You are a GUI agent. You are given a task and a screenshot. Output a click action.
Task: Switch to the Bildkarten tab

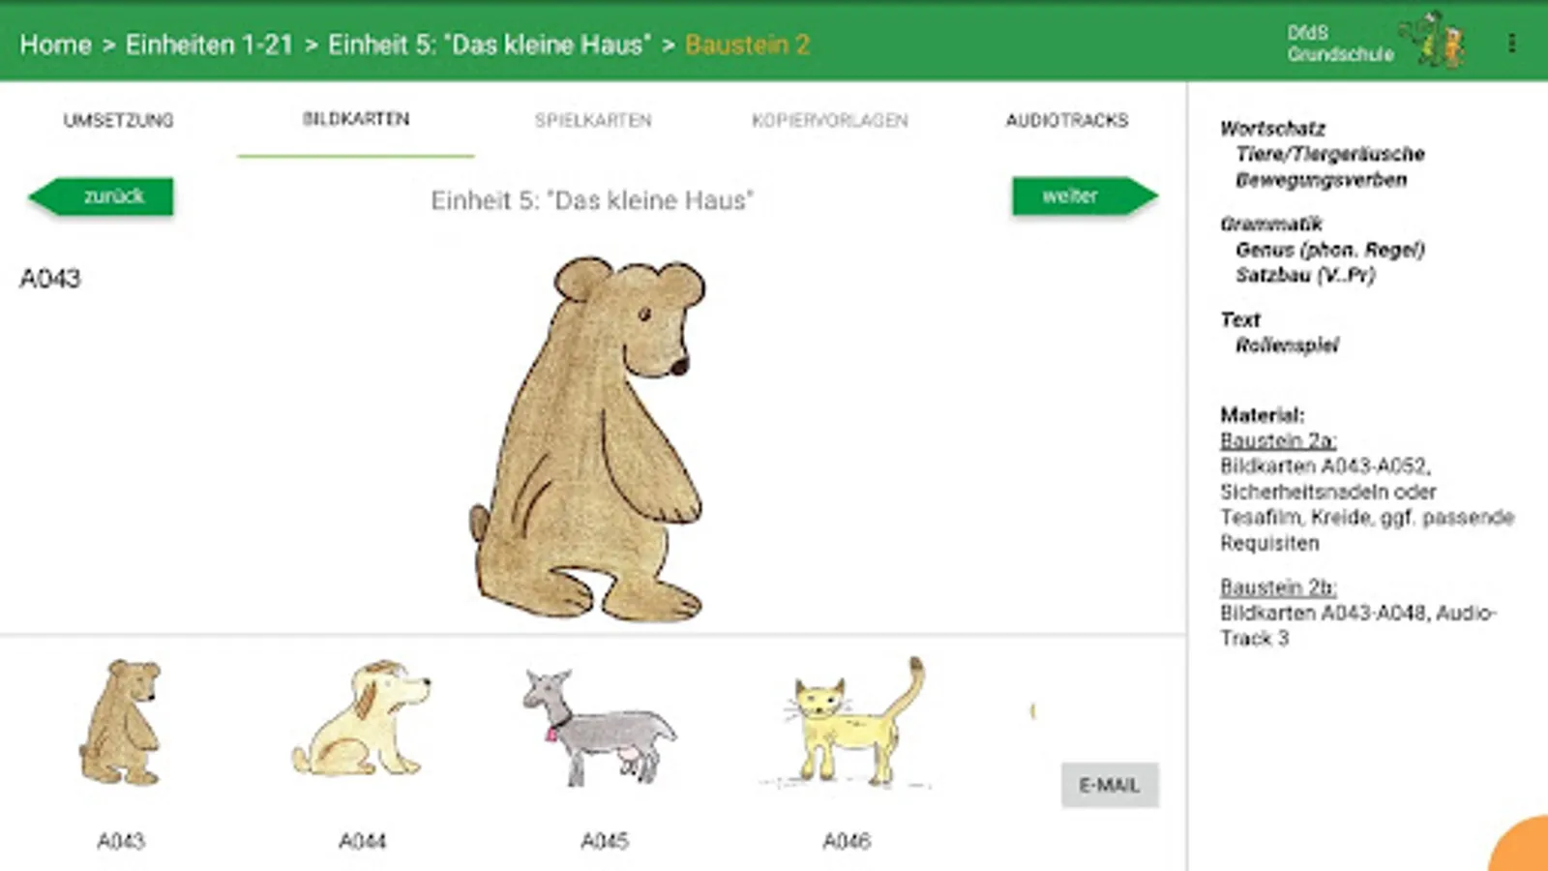pyautogui.click(x=356, y=119)
